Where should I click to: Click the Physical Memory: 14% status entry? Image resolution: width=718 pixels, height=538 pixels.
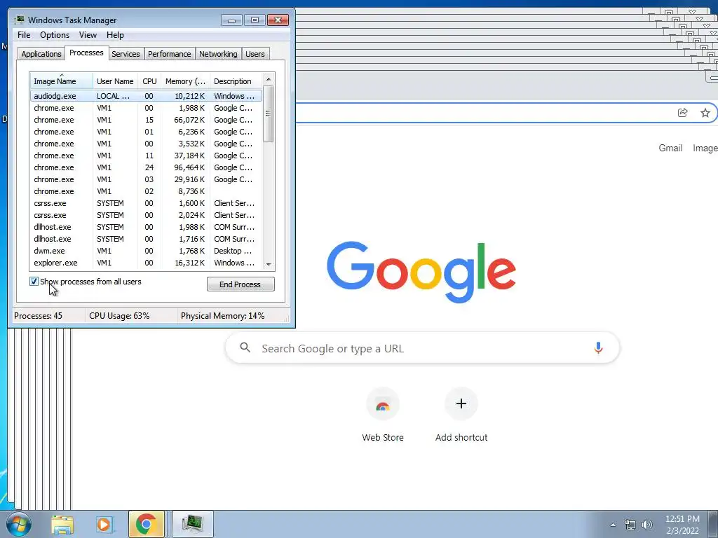[222, 316]
